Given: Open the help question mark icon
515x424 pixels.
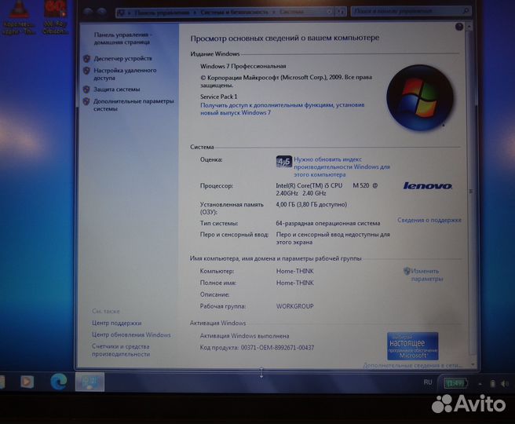Looking at the screenshot, I should (x=458, y=27).
